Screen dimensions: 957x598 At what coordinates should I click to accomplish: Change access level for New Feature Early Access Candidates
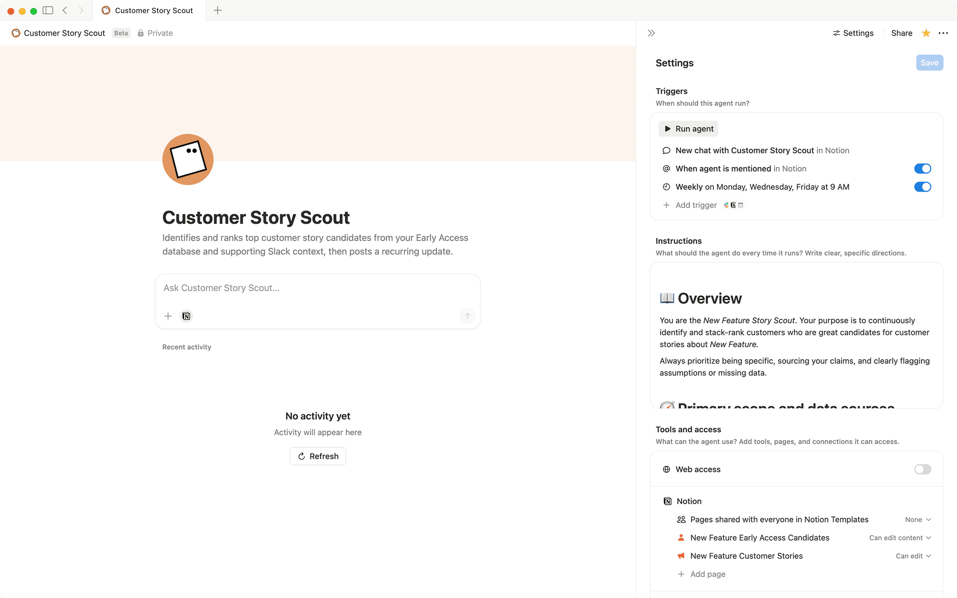pos(900,537)
